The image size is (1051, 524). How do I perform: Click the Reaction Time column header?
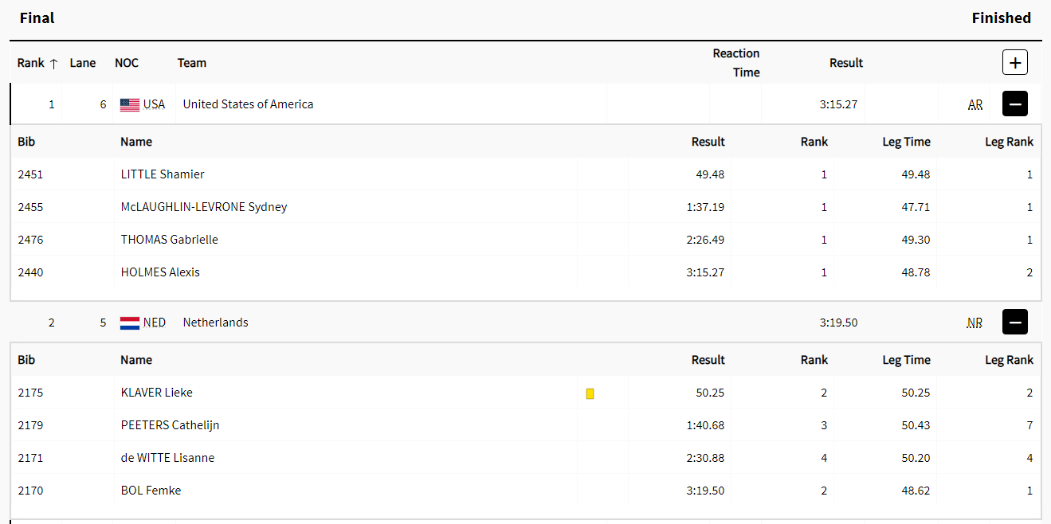(x=736, y=63)
